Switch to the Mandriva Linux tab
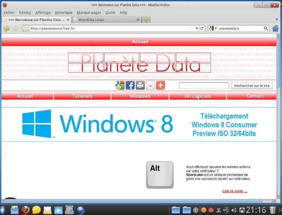The width and height of the screenshot is (282, 215). coord(107,20)
